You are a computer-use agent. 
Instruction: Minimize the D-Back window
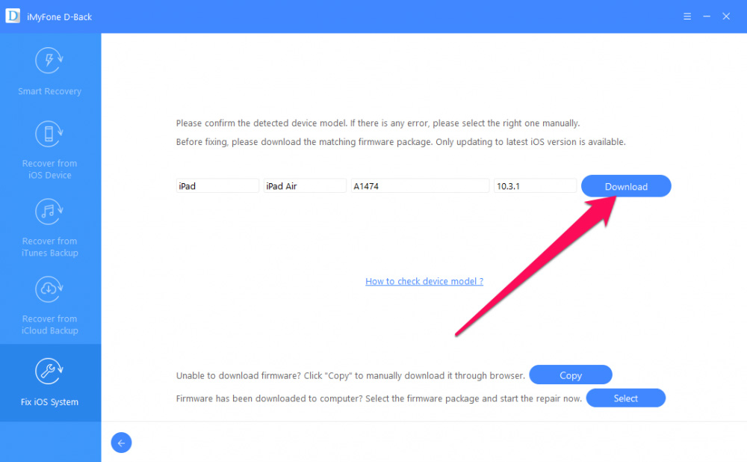point(707,16)
